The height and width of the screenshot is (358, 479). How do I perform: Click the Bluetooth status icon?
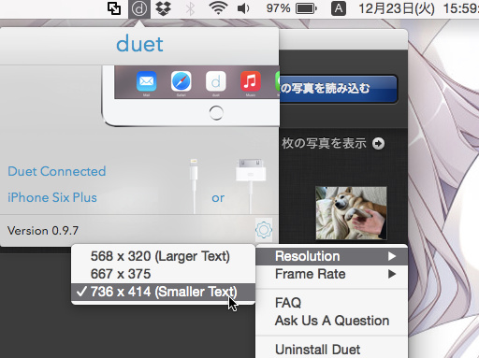(x=190, y=8)
